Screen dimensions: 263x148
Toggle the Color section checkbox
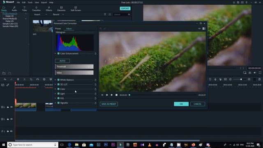[x=58, y=89]
